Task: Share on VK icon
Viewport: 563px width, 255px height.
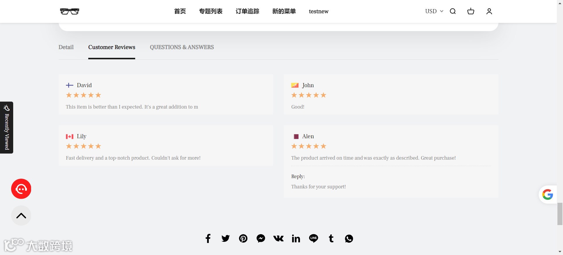Action: tap(279, 238)
